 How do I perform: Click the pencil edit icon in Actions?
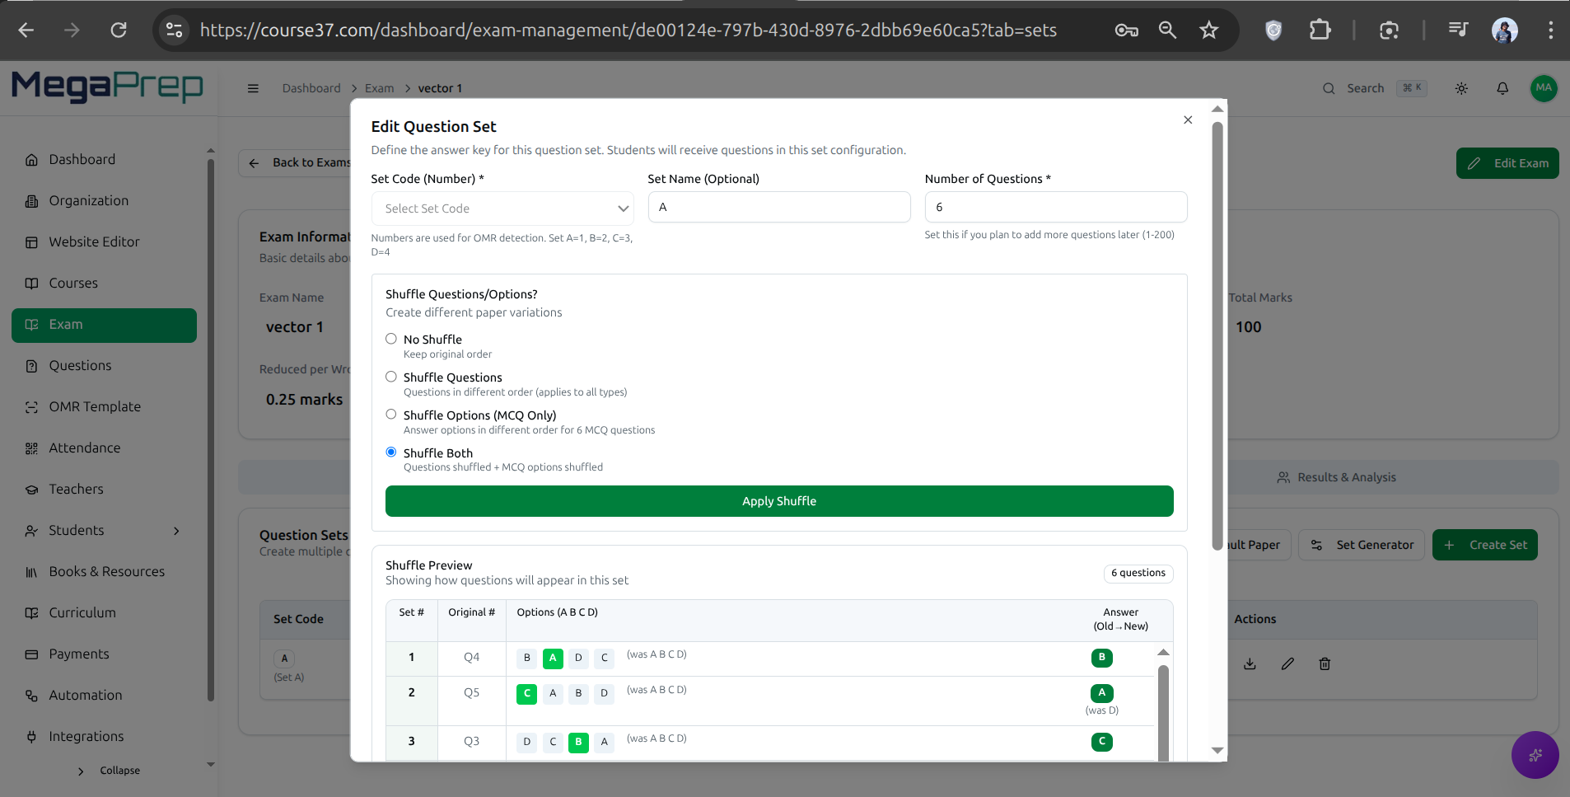pos(1287,663)
